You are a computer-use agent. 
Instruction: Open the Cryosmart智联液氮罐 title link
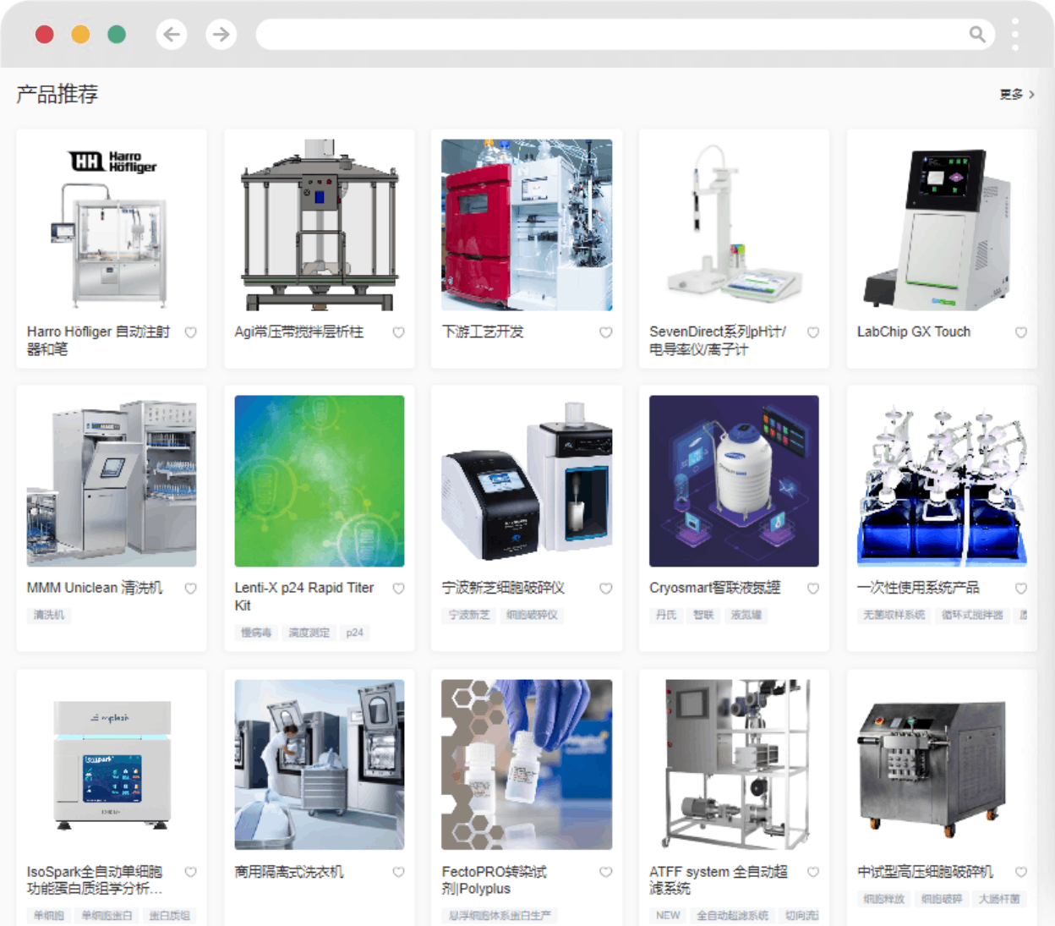tap(715, 588)
